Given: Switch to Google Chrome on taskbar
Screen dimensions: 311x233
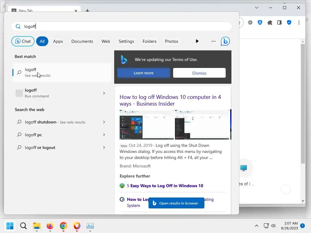Looking at the screenshot, I should (x=63, y=226).
